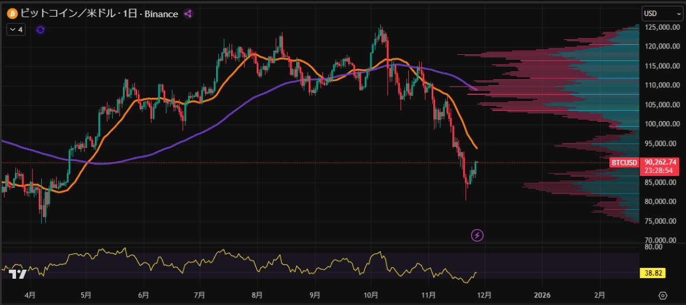Click the 115,000.00 price axis label
Screen dimensions: 686x305
[x=661, y=66]
